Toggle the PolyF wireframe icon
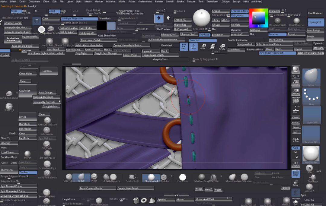The width and height of the screenshot is (326, 206). coord(296,174)
